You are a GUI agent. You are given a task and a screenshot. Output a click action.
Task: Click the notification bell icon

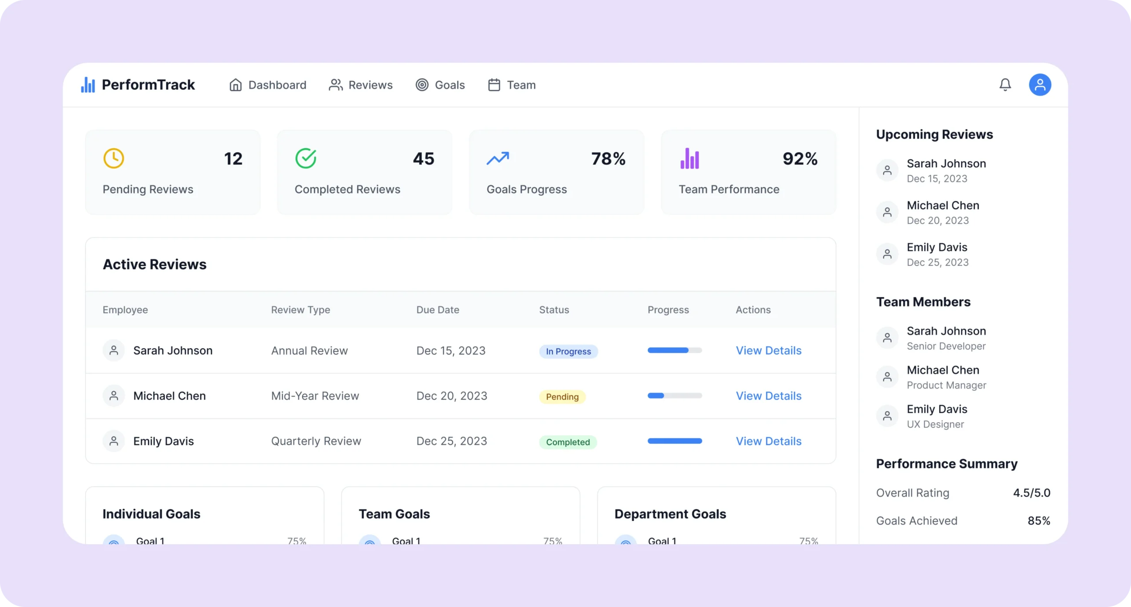[x=1005, y=85]
